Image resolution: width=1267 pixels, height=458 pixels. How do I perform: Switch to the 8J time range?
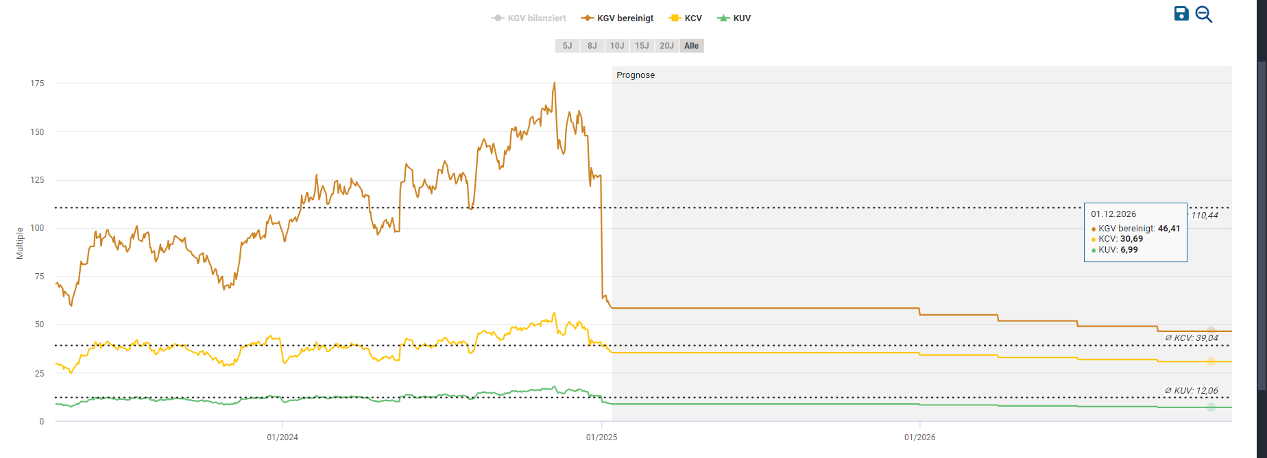(x=592, y=46)
